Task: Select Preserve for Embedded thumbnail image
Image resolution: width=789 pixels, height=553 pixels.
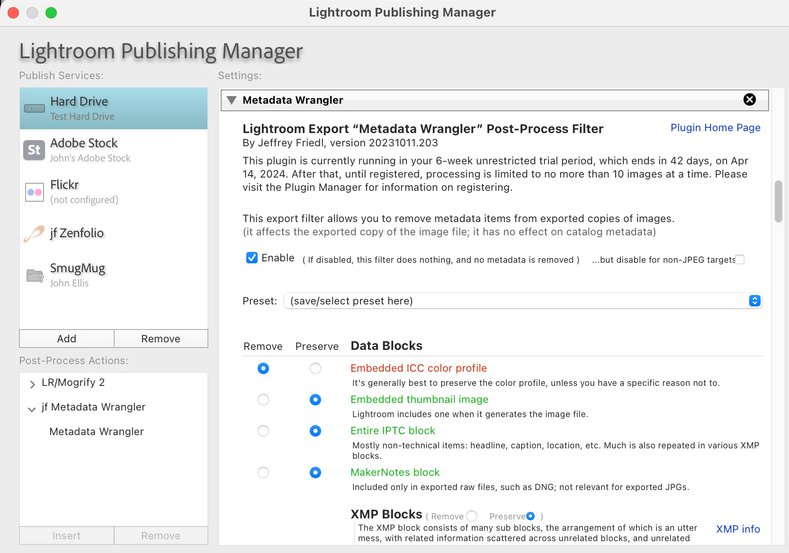Action: [x=315, y=400]
